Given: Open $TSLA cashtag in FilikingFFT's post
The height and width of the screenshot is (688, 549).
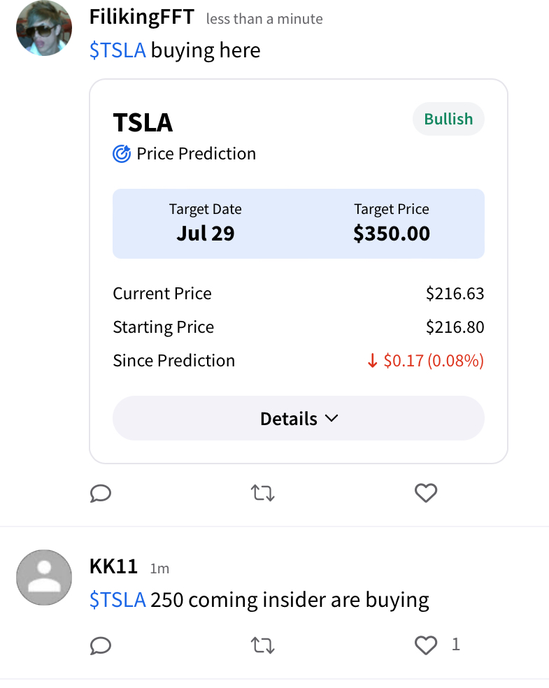Looking at the screenshot, I should tap(117, 50).
